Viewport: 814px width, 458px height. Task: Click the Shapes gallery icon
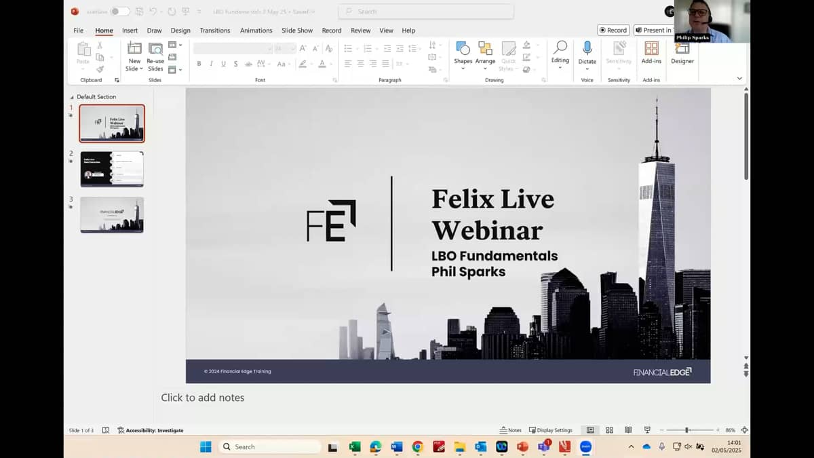[x=463, y=48]
